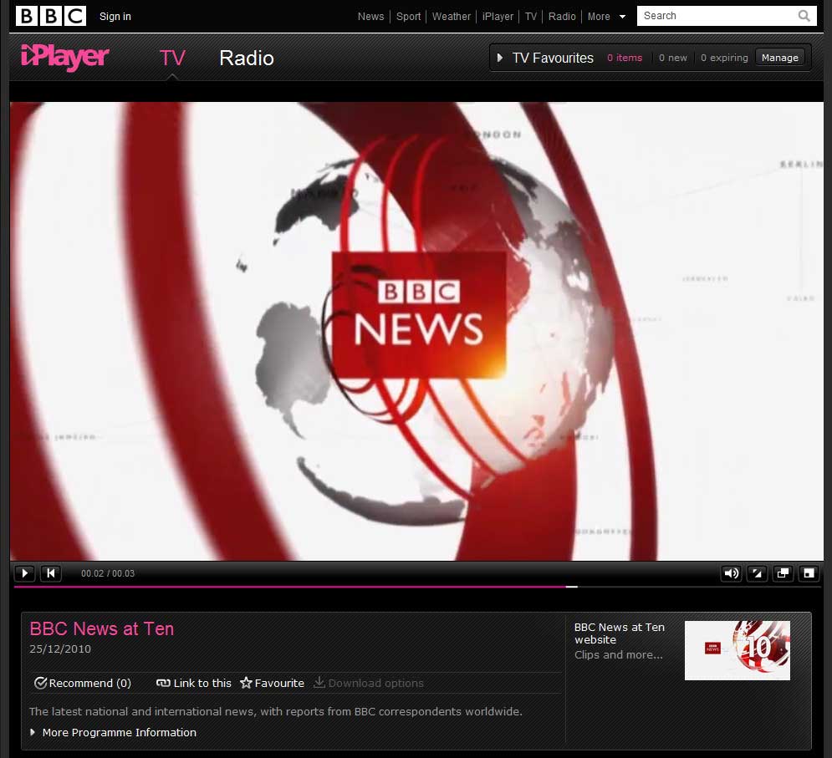Open Radio link in top navigation
The height and width of the screenshot is (758, 832).
pos(562,17)
